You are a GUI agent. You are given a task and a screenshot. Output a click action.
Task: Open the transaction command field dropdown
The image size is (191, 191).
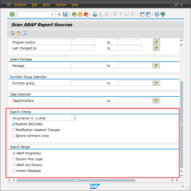[53, 15]
